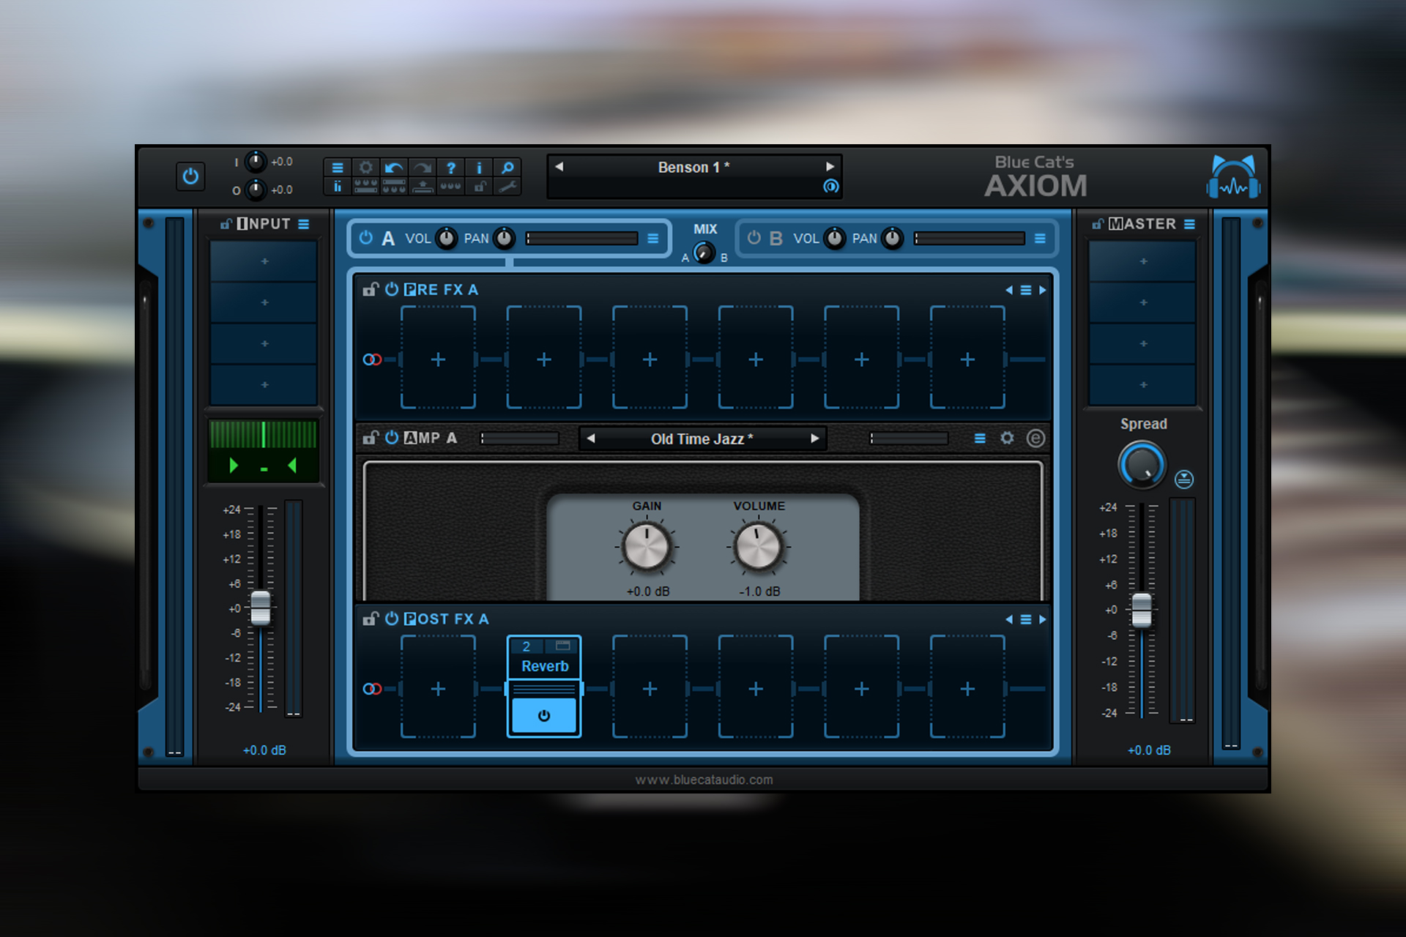The width and height of the screenshot is (1406, 937).
Task: Unlock the INPUT section padlock
Action: pos(226,224)
